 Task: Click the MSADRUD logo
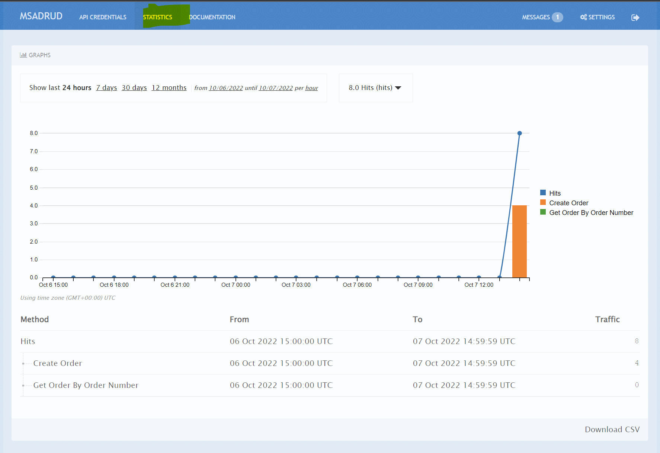click(41, 16)
